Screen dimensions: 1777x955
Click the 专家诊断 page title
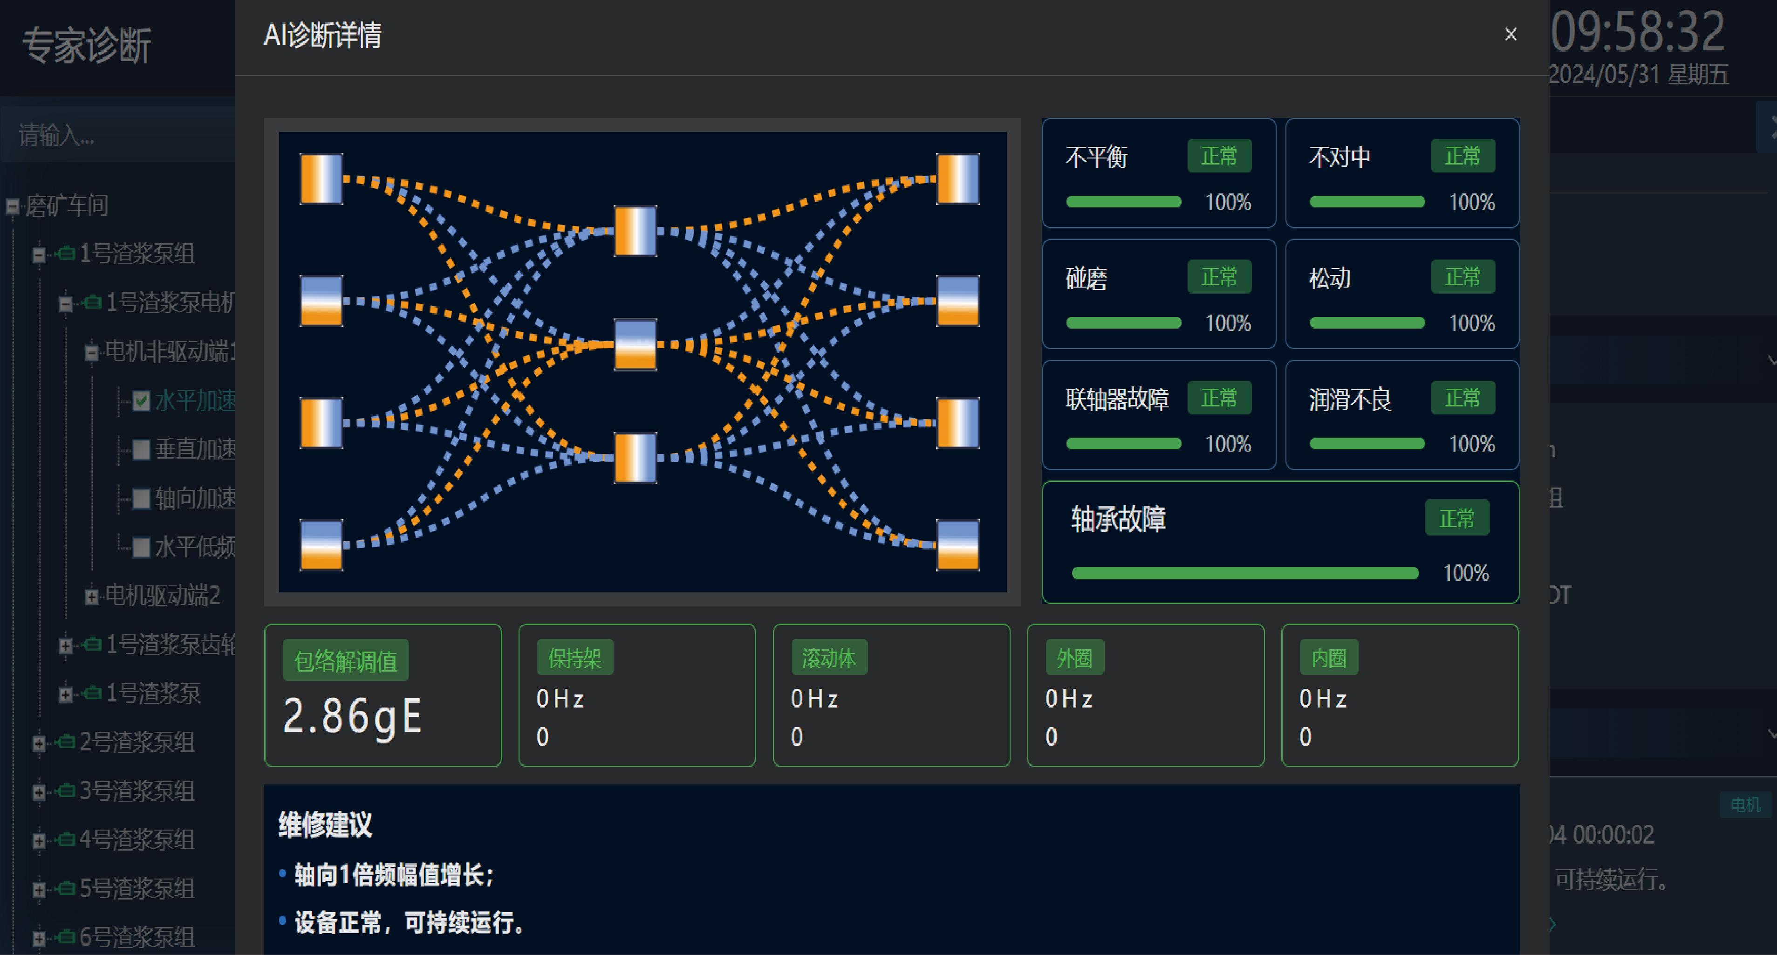(x=87, y=46)
